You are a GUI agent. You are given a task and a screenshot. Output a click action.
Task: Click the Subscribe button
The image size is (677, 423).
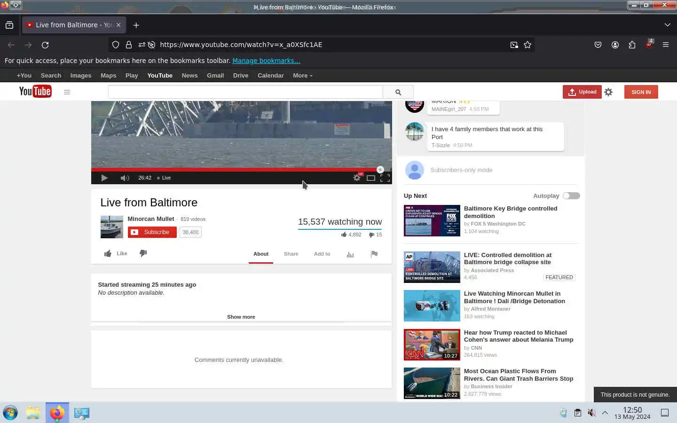tap(152, 232)
